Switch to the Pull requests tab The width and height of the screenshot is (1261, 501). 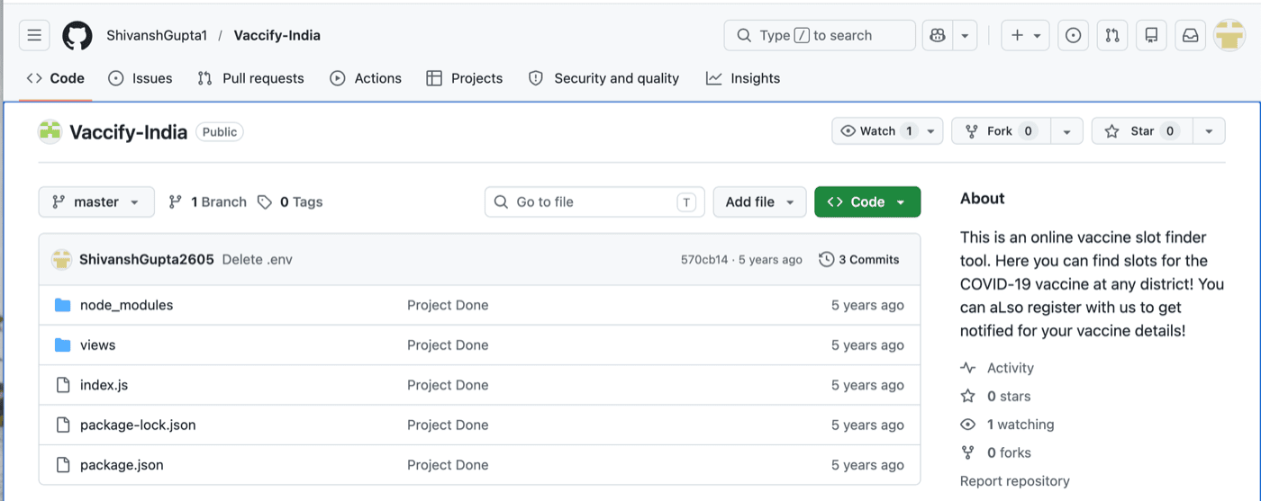tap(251, 78)
